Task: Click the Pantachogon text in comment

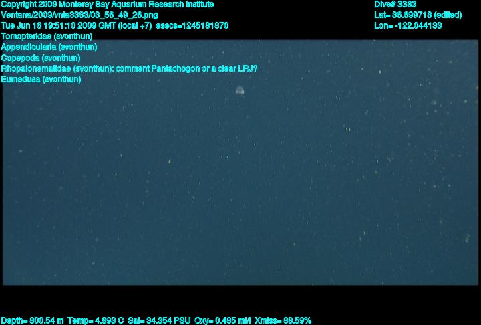Action: click(176, 68)
